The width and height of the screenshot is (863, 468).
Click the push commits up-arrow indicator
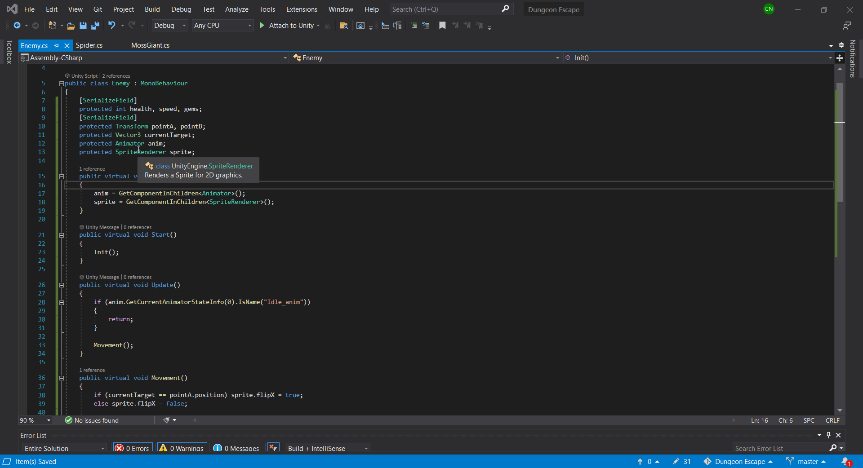(x=648, y=462)
